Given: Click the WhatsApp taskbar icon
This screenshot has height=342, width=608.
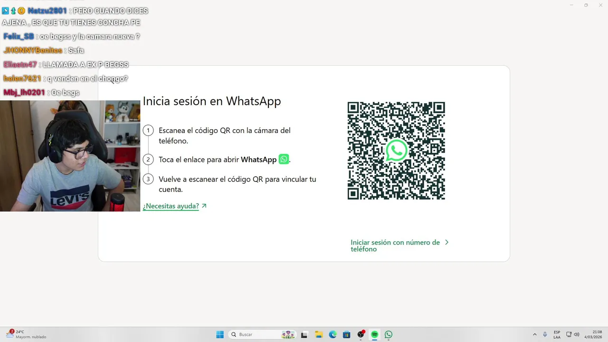Looking at the screenshot, I should coord(389,334).
